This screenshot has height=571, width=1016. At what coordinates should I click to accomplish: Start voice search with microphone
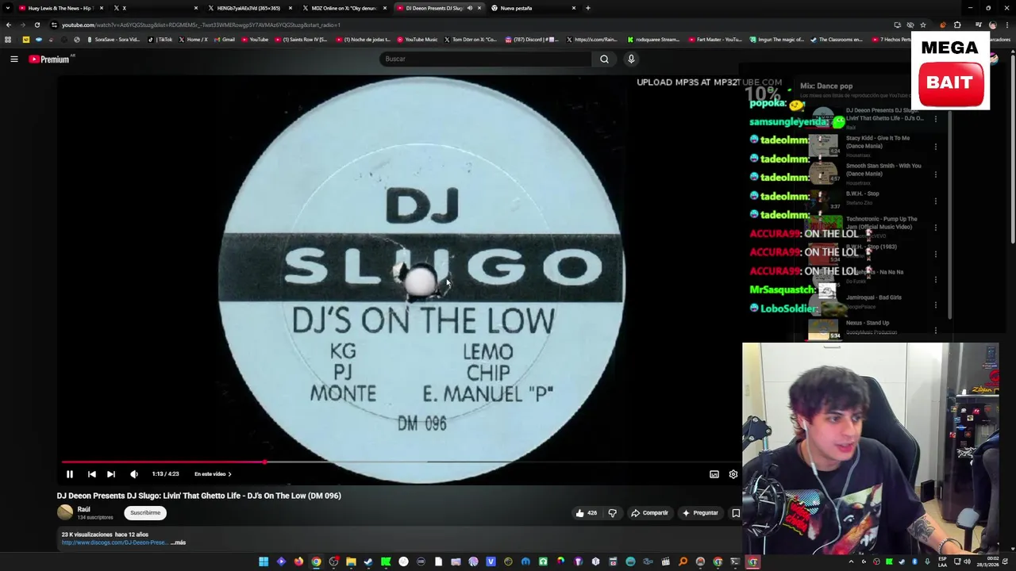[631, 59]
